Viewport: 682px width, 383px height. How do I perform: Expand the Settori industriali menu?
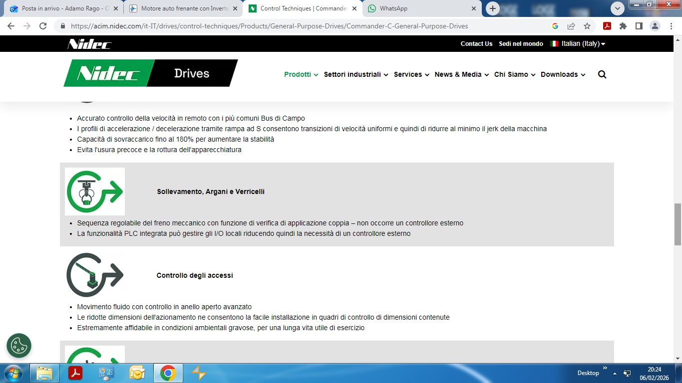(x=355, y=74)
